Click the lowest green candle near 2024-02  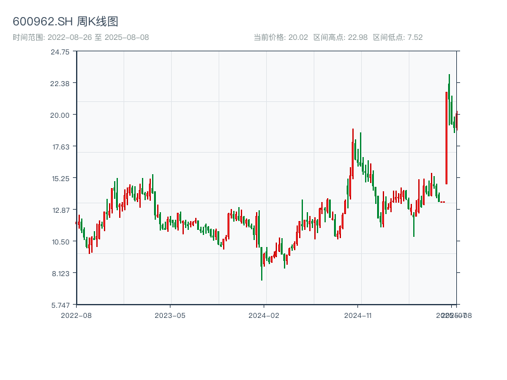click(x=262, y=266)
